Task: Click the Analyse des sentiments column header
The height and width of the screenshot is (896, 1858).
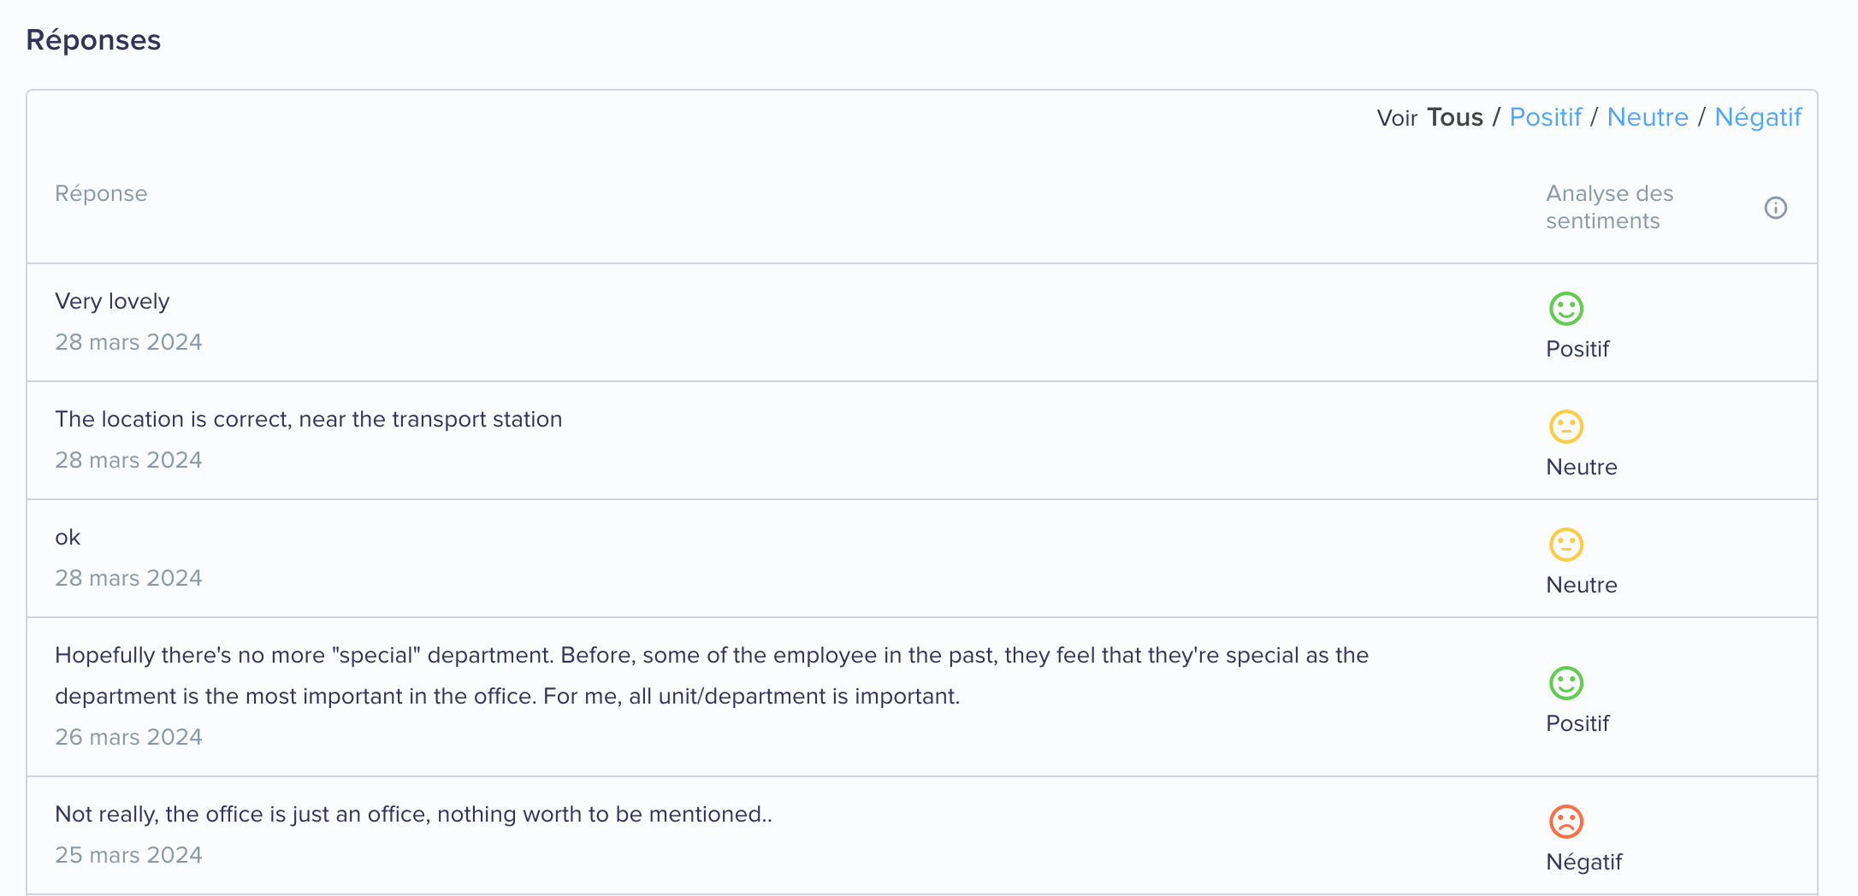Action: (1609, 207)
